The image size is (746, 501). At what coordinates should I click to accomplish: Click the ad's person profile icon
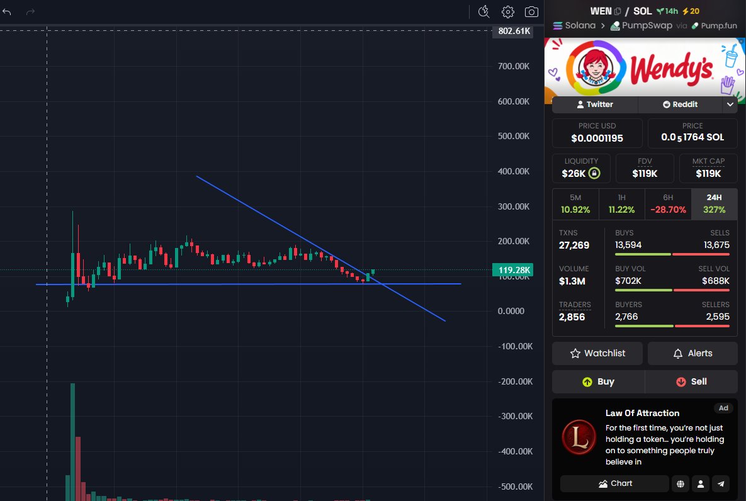tap(700, 483)
